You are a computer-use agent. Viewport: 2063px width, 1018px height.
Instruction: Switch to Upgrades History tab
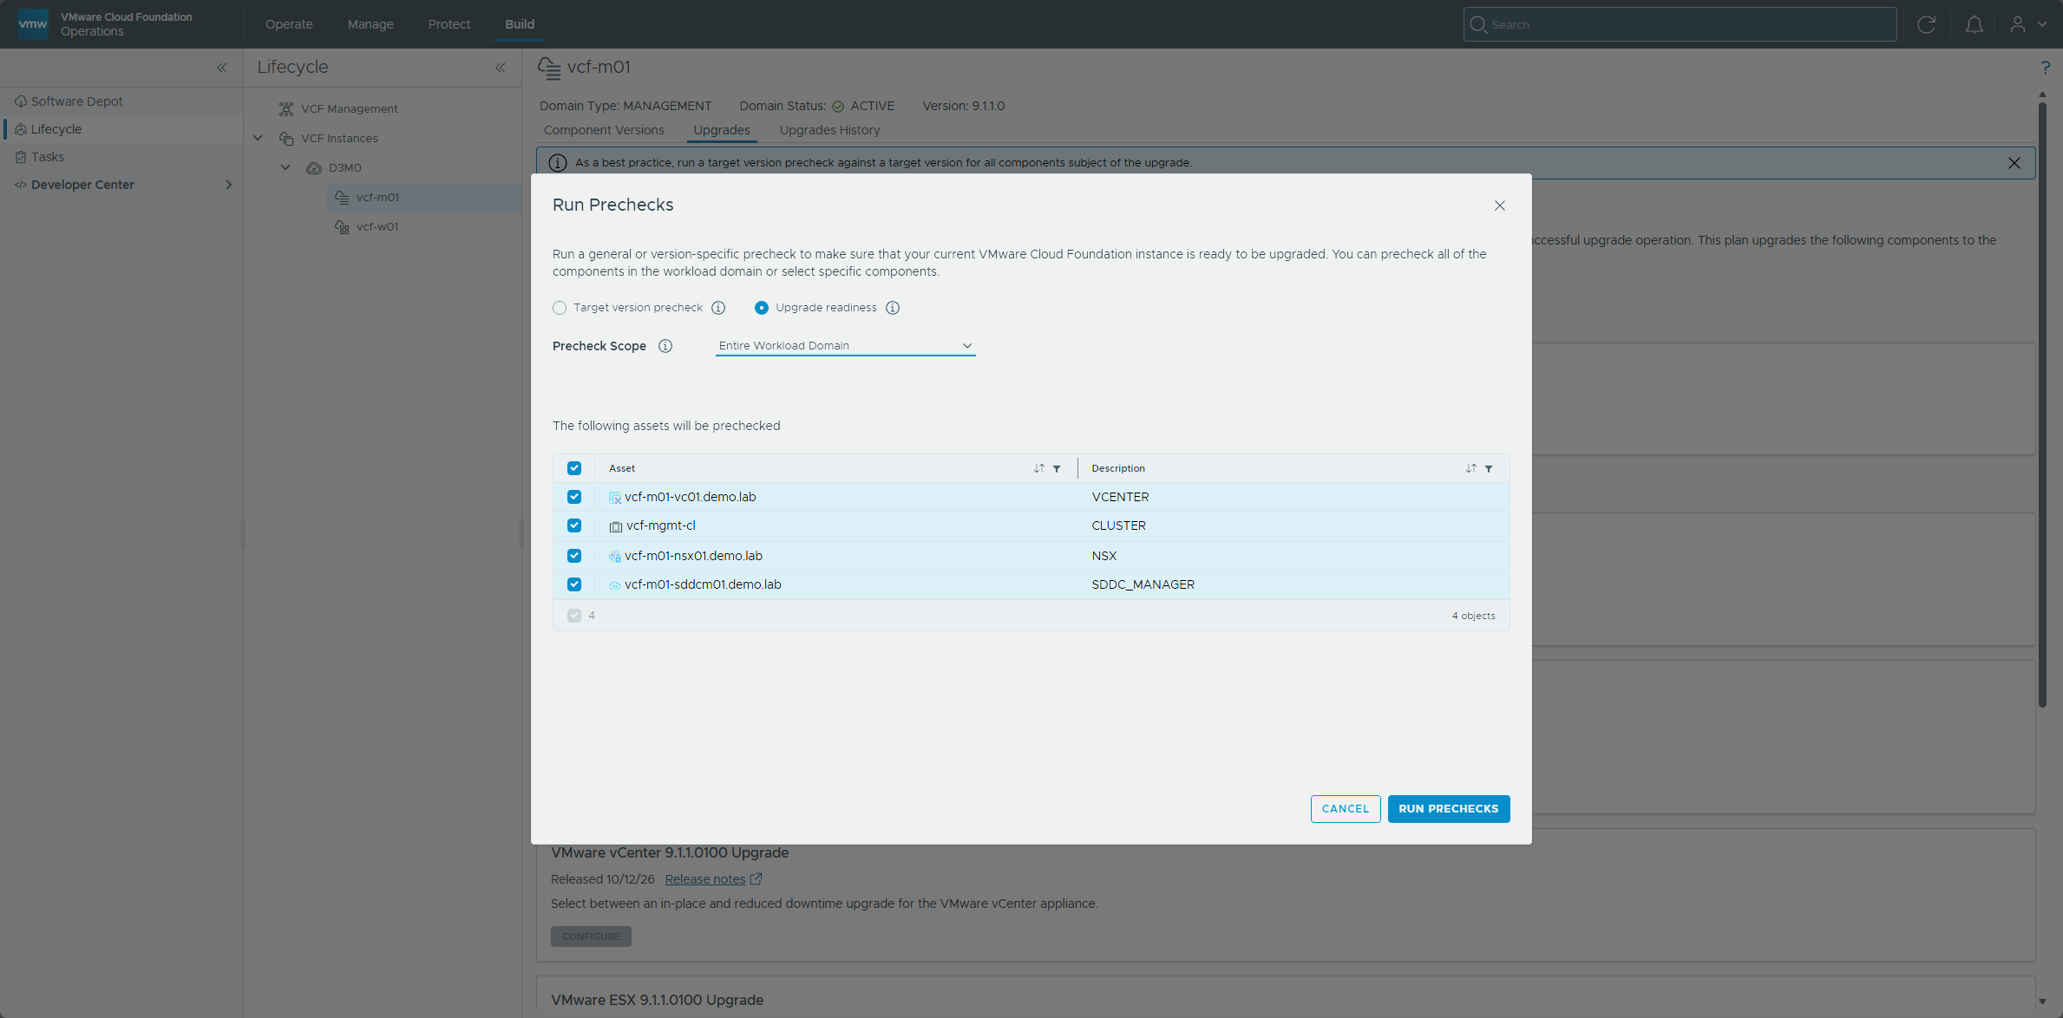pyautogui.click(x=829, y=130)
